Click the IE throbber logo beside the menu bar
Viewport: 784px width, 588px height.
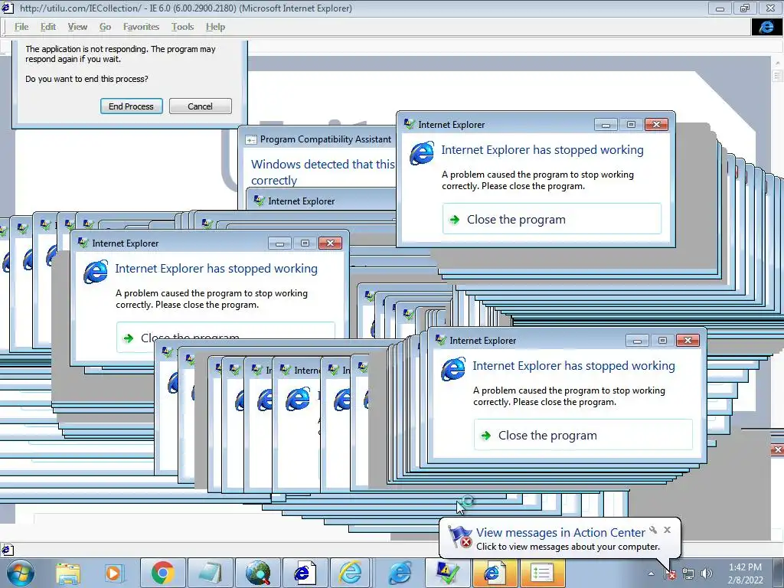point(766,27)
